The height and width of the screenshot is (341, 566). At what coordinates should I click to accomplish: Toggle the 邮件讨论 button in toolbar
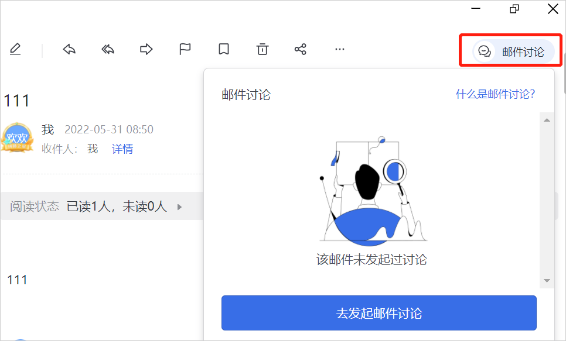click(x=513, y=52)
